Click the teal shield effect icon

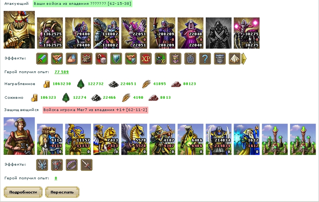coord(116,59)
